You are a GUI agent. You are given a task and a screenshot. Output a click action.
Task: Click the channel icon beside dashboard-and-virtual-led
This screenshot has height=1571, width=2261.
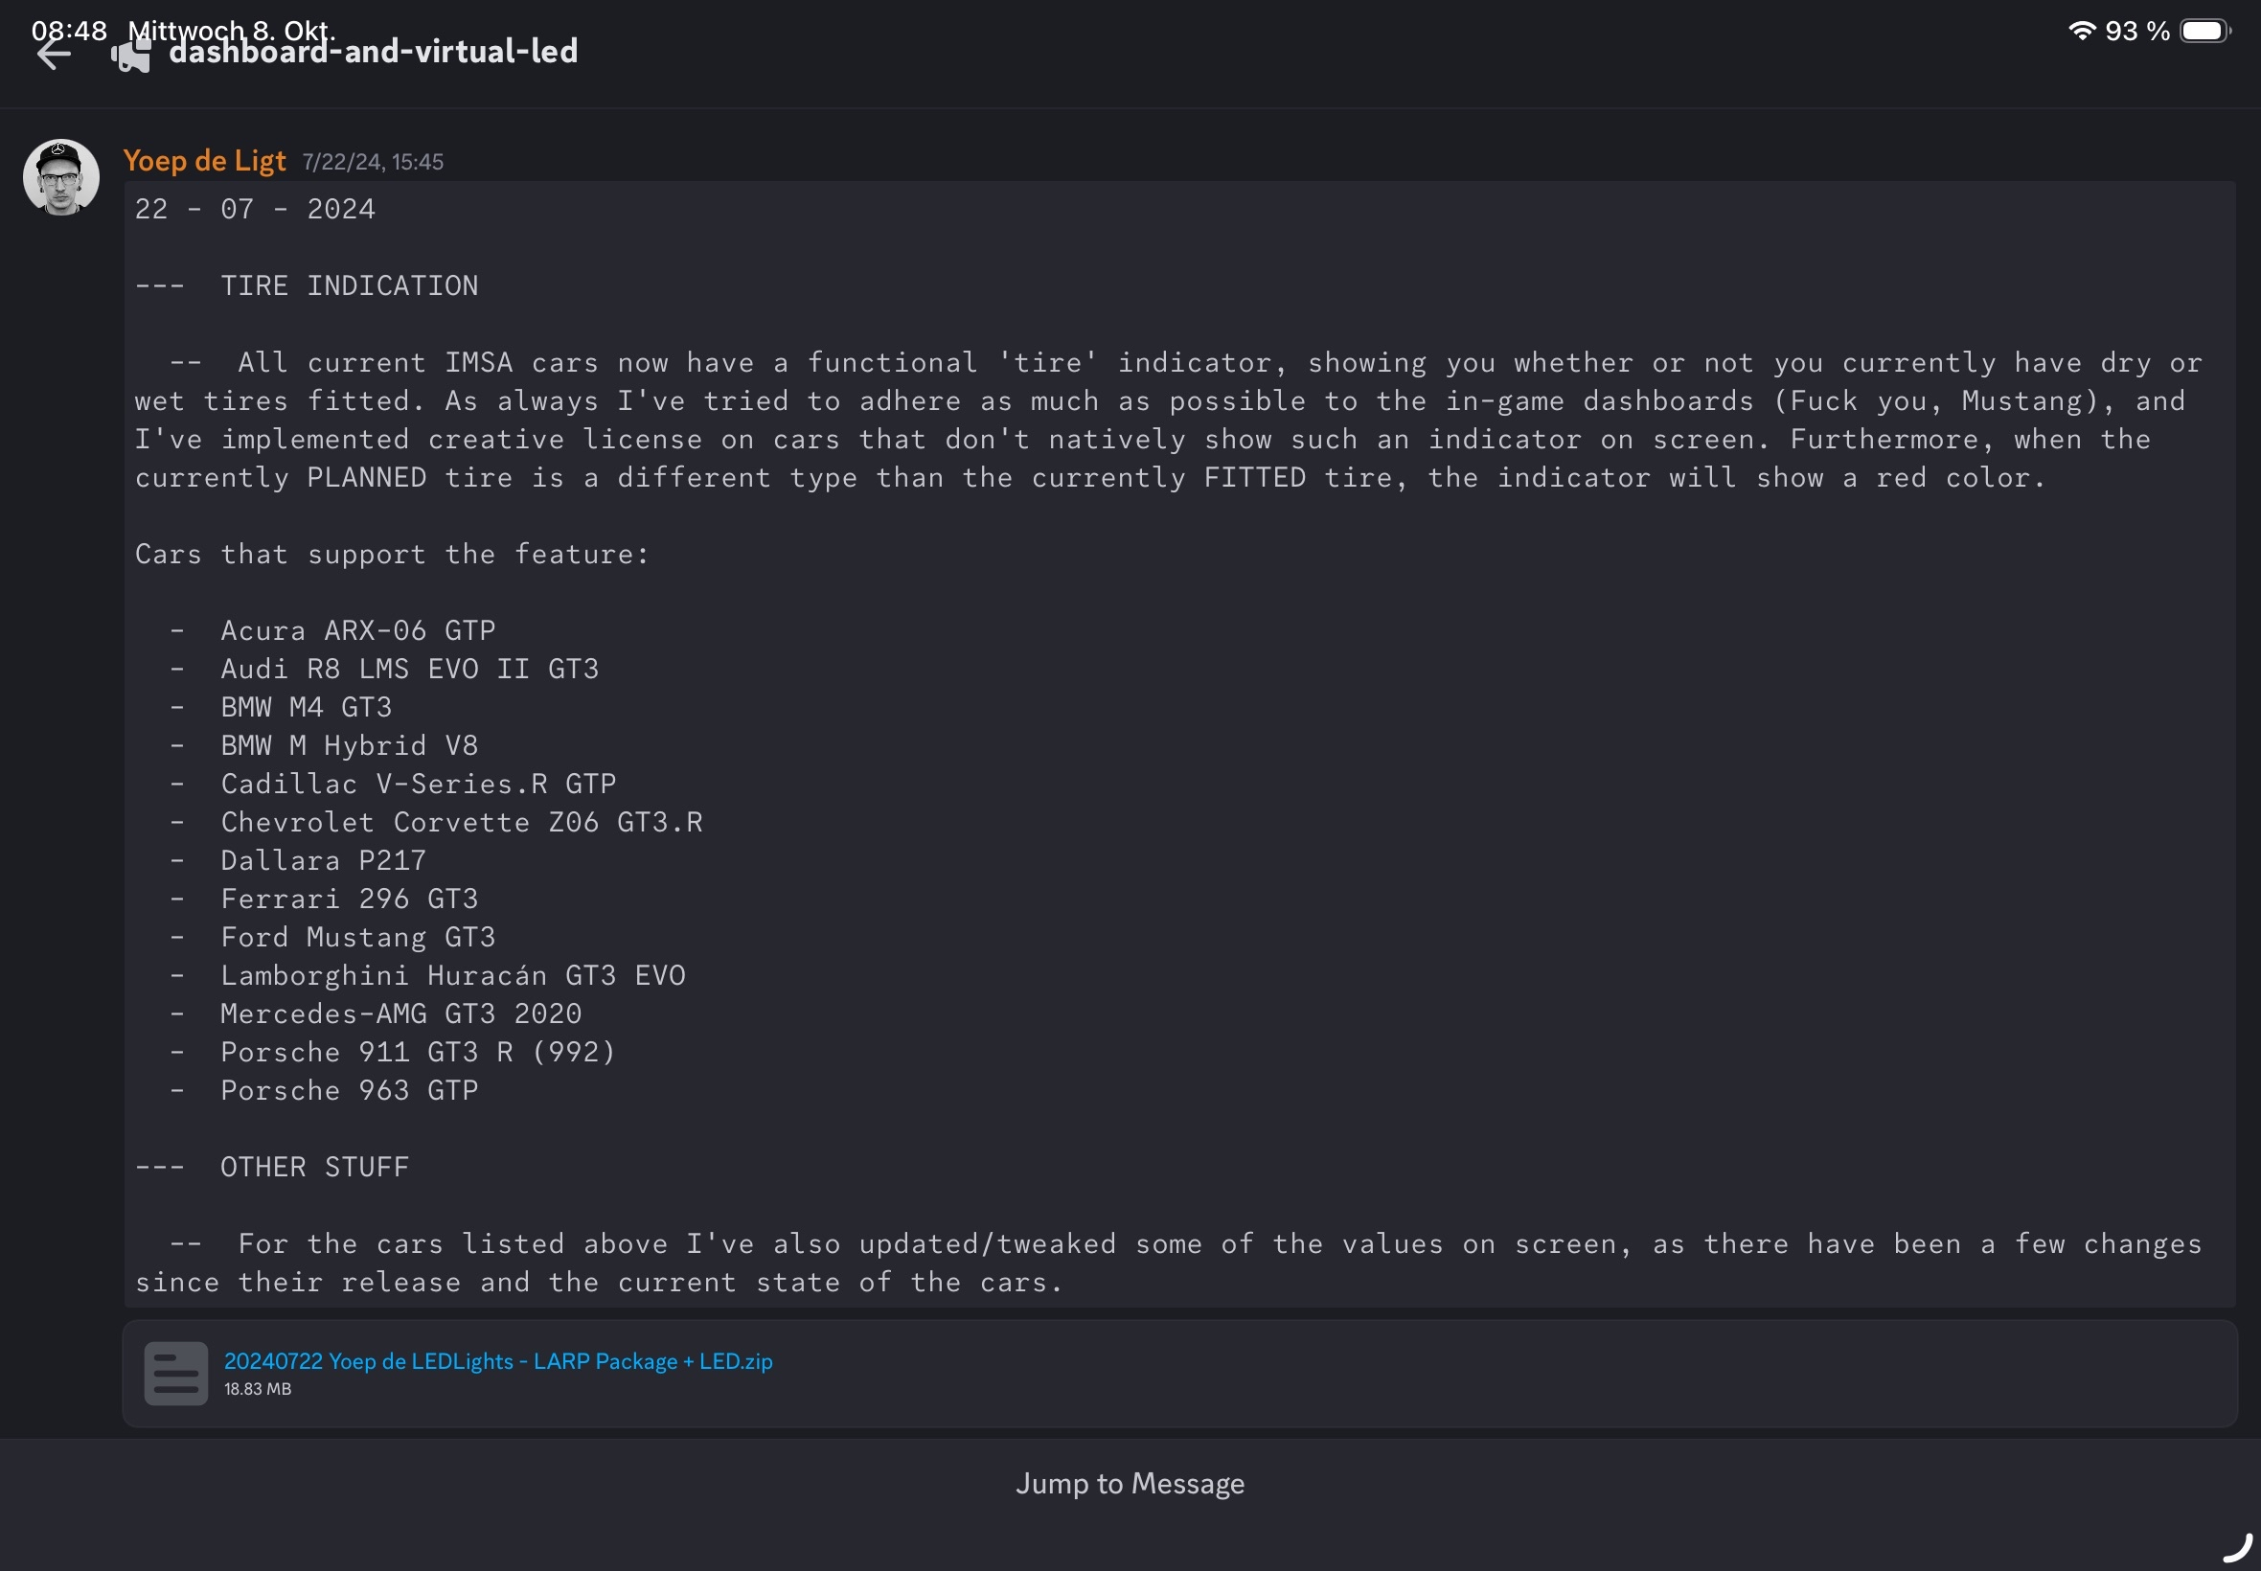132,55
